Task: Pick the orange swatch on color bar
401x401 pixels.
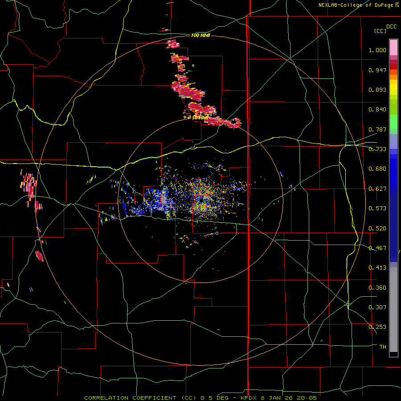Action: [x=393, y=77]
